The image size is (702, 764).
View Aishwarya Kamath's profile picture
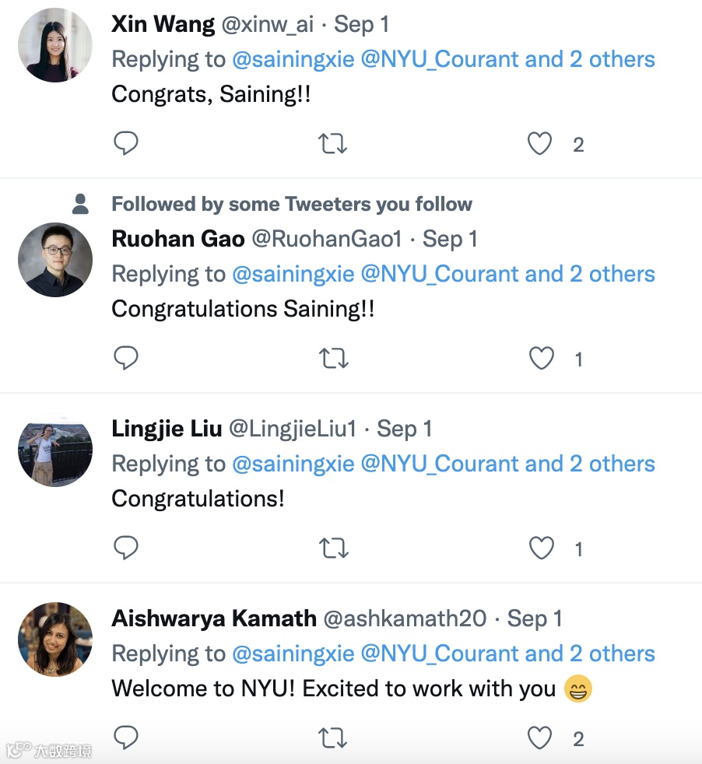coord(55,640)
